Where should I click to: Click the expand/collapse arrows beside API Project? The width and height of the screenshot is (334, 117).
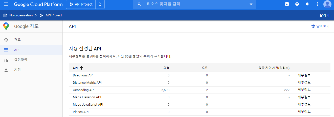click(100, 4)
